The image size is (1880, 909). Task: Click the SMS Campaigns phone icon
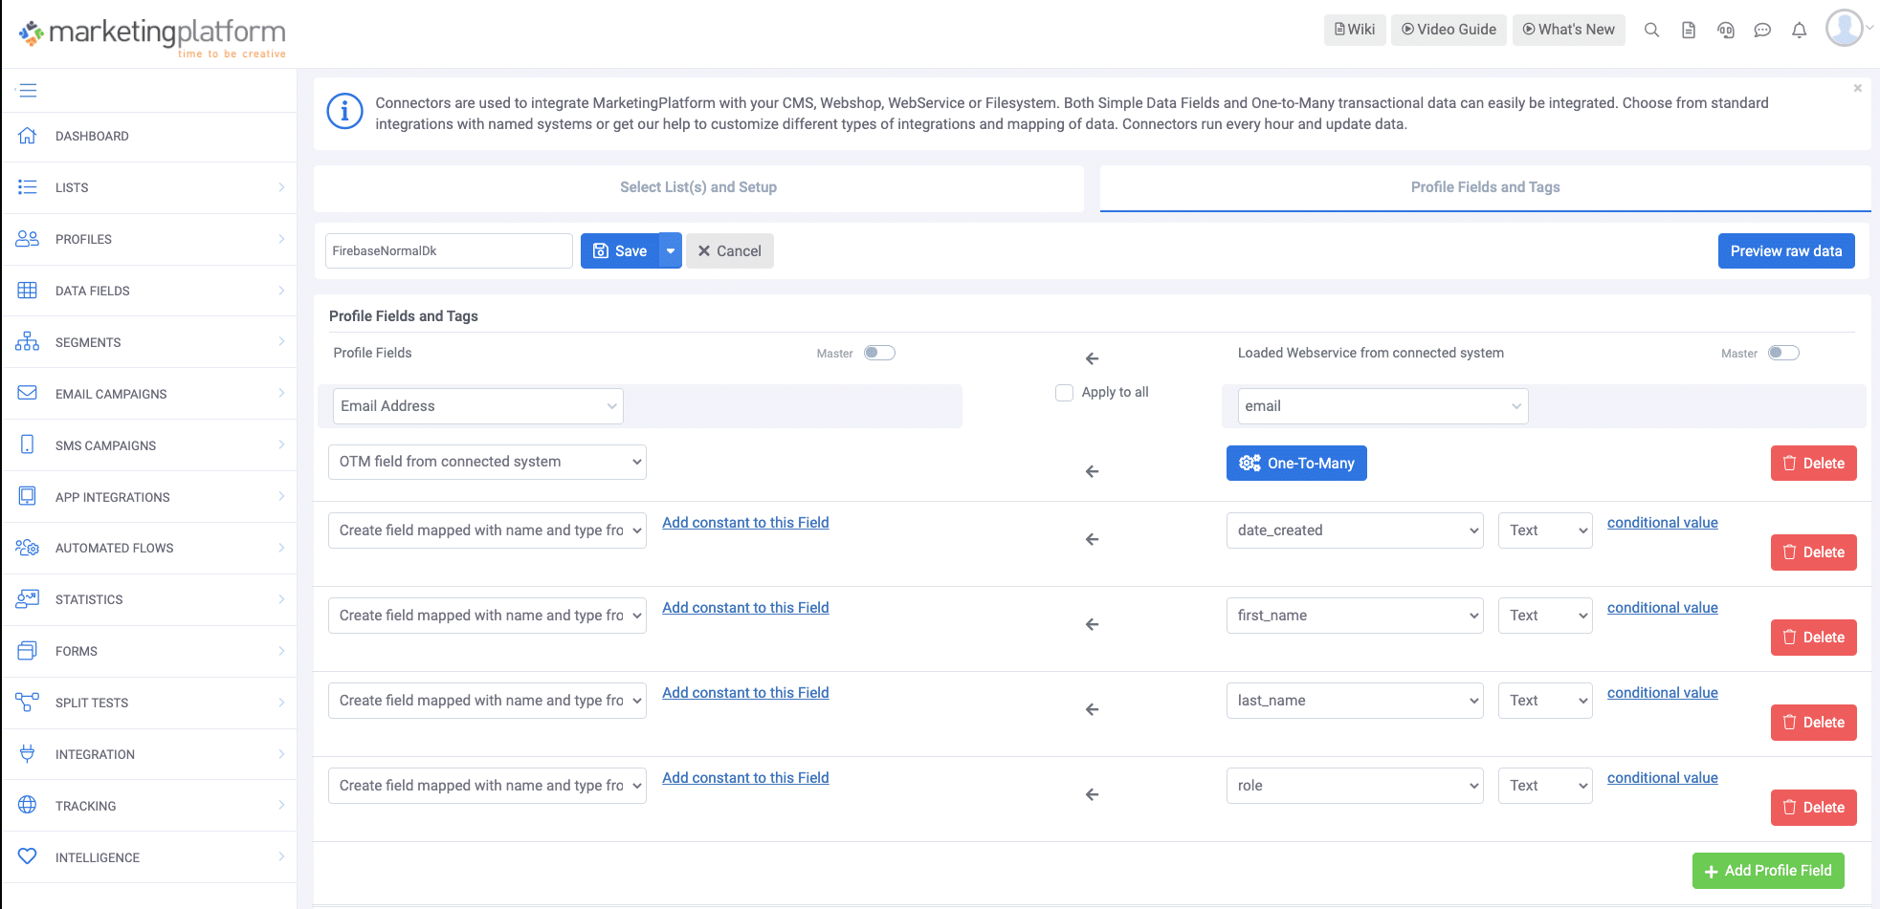click(28, 444)
